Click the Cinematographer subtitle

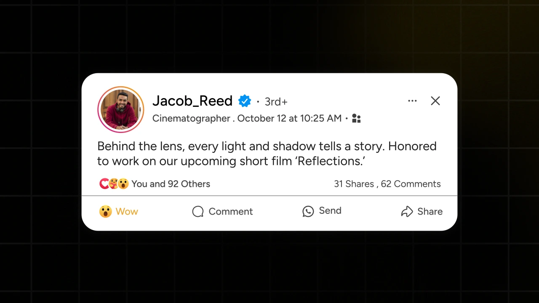[x=191, y=118]
